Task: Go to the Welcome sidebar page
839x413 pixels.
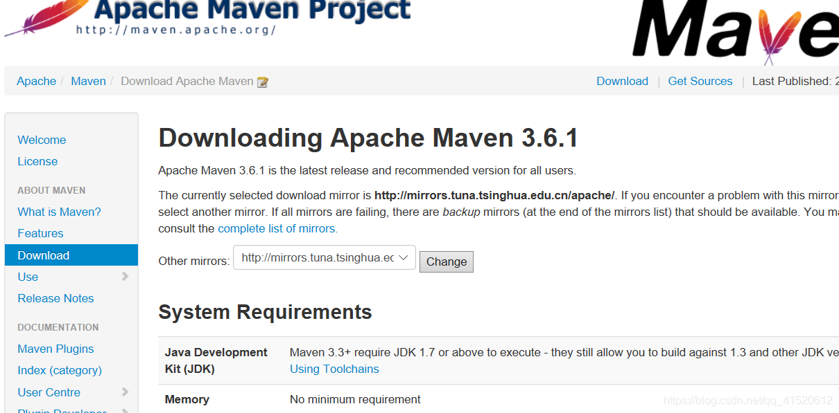Action: point(42,140)
